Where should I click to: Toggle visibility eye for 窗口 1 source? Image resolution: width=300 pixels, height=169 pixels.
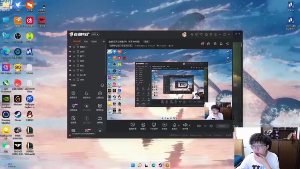coord(70,56)
